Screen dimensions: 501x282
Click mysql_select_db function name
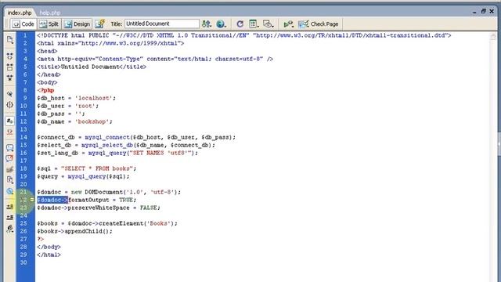tap(107, 145)
